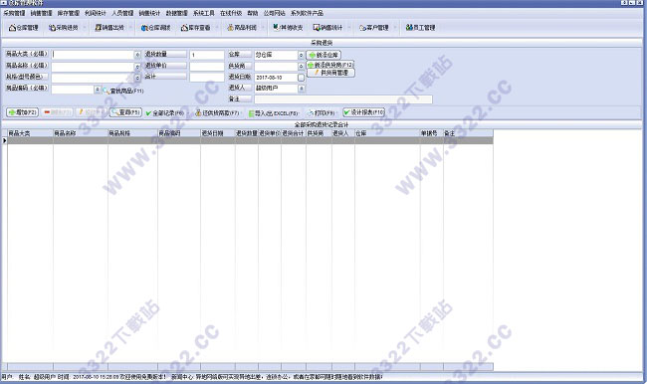The image size is (647, 384).
Task: Open 库存查看 inventory view toolbar icon
Action: 196,28
